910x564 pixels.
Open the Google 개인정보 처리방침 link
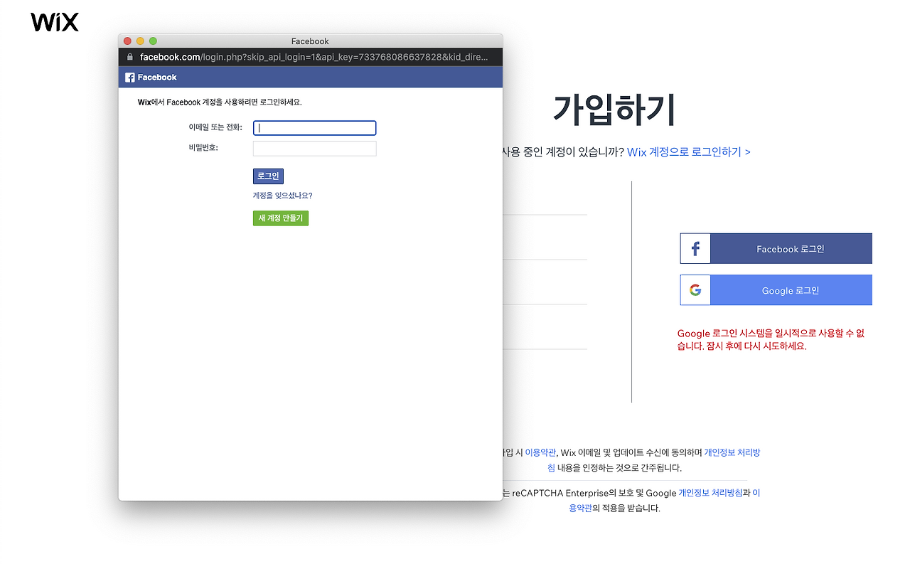tap(710, 493)
